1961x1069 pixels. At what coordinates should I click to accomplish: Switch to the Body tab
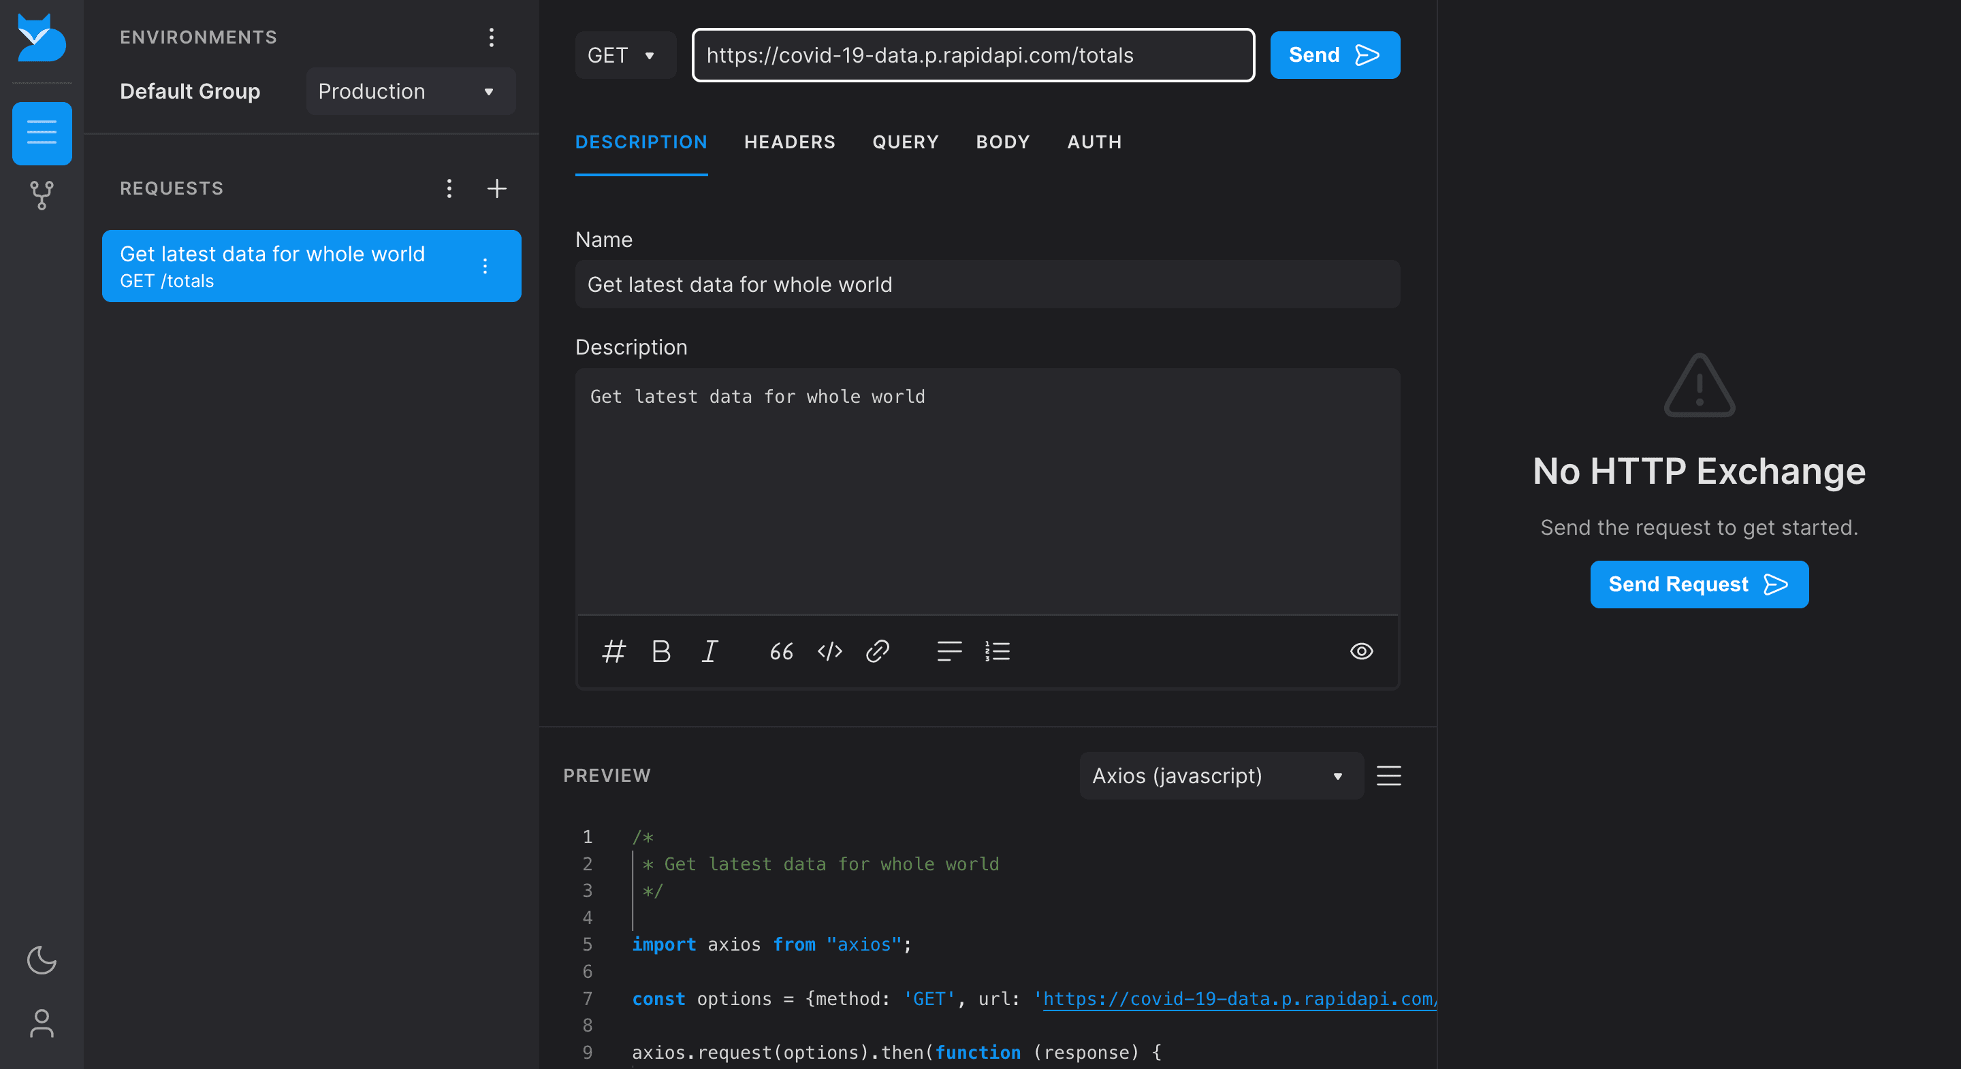pos(1002,142)
